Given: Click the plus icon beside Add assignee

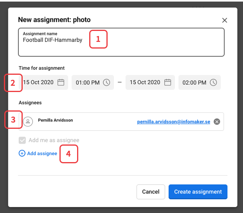Looking at the screenshot, I should coord(22,153).
